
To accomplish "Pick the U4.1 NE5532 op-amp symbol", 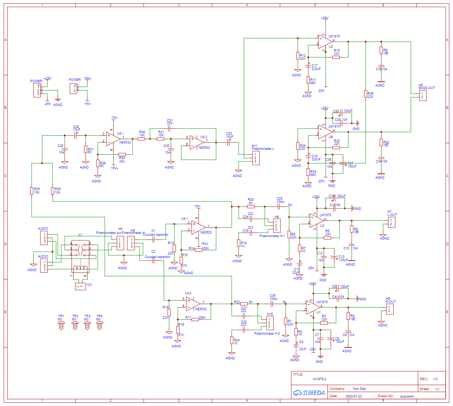I will pyautogui.click(x=198, y=227).
